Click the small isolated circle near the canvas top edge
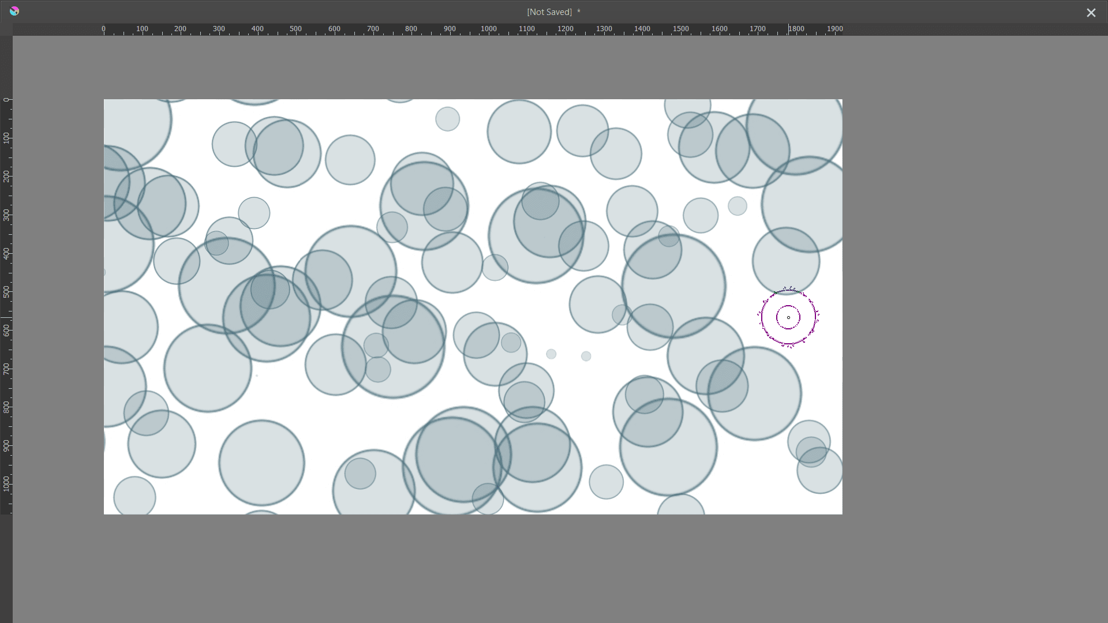This screenshot has height=623, width=1108. click(447, 119)
